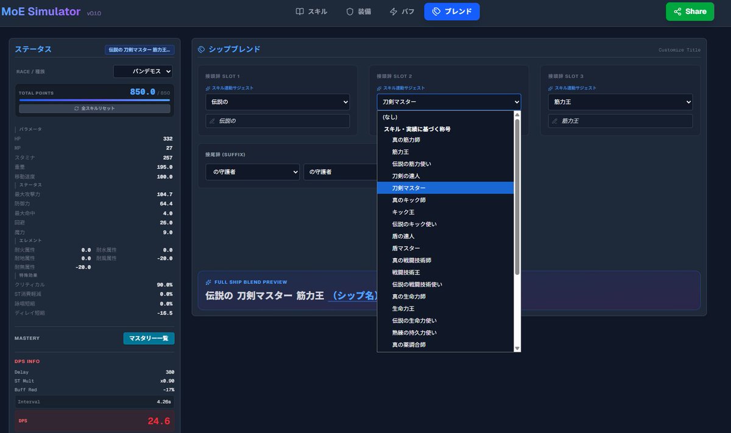Pick 筋力王 in the open option list
731x433 pixels.
click(x=446, y=152)
